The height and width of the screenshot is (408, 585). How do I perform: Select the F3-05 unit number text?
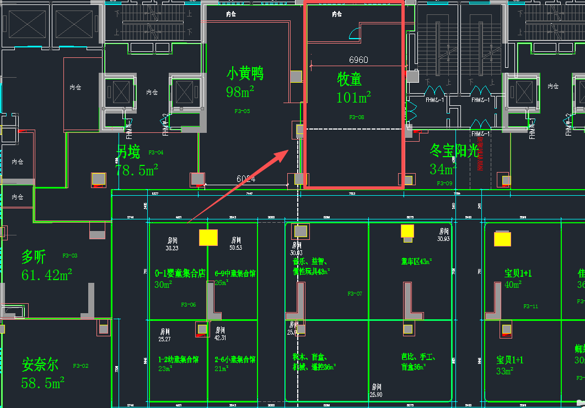tap(242, 111)
